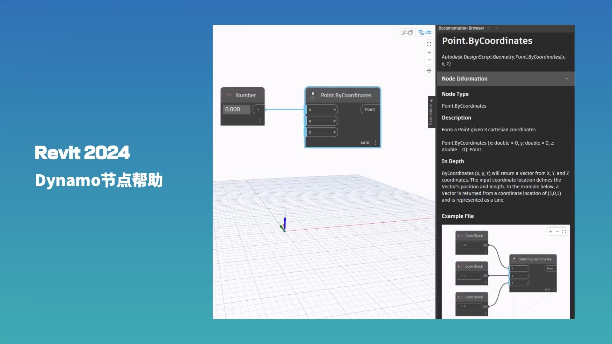The height and width of the screenshot is (344, 612).
Task: Open the Number node options menu
Action: pos(260,121)
